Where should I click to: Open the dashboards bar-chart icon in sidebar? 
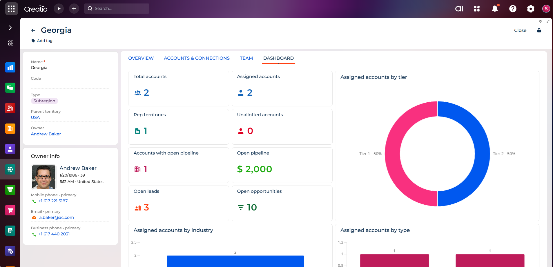pyautogui.click(x=10, y=67)
